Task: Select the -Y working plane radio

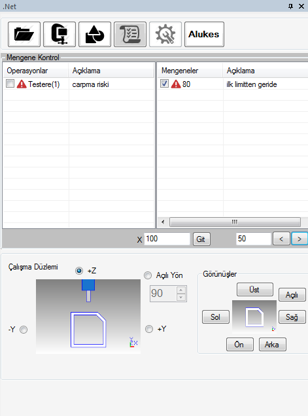Action: 24,330
